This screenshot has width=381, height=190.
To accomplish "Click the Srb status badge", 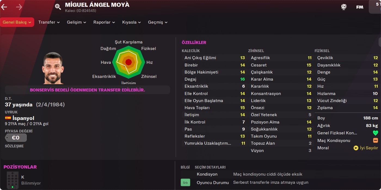I will tap(185, 183).
